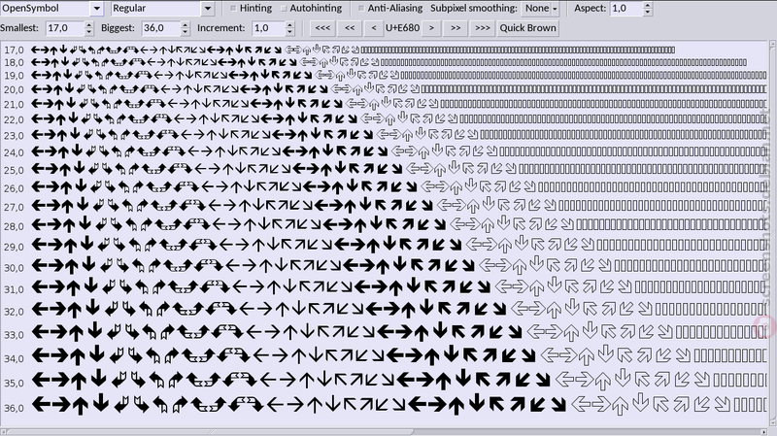The height and width of the screenshot is (436, 777).
Task: Click the 35,0 size row label
Action: point(14,383)
